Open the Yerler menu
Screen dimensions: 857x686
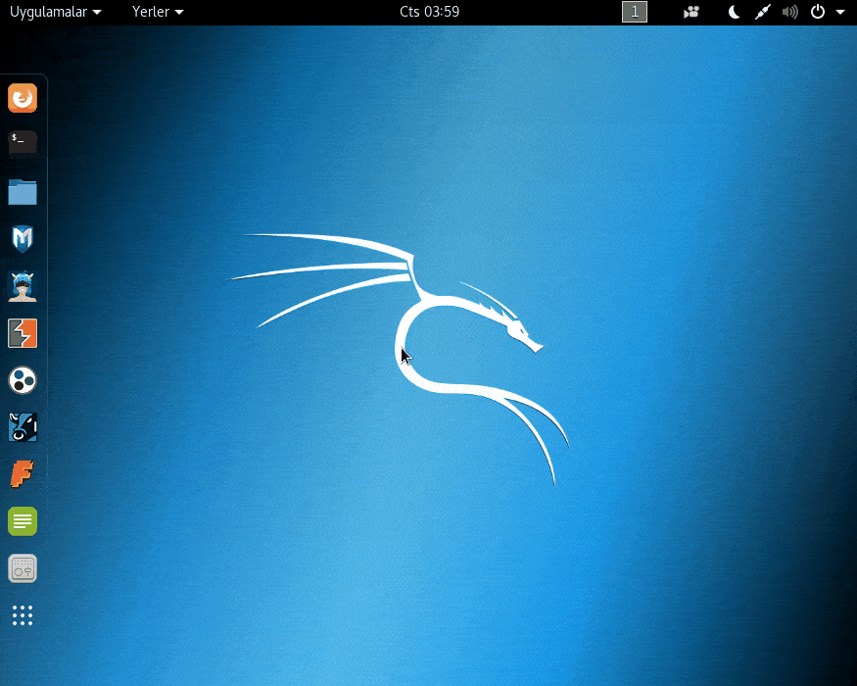(158, 12)
